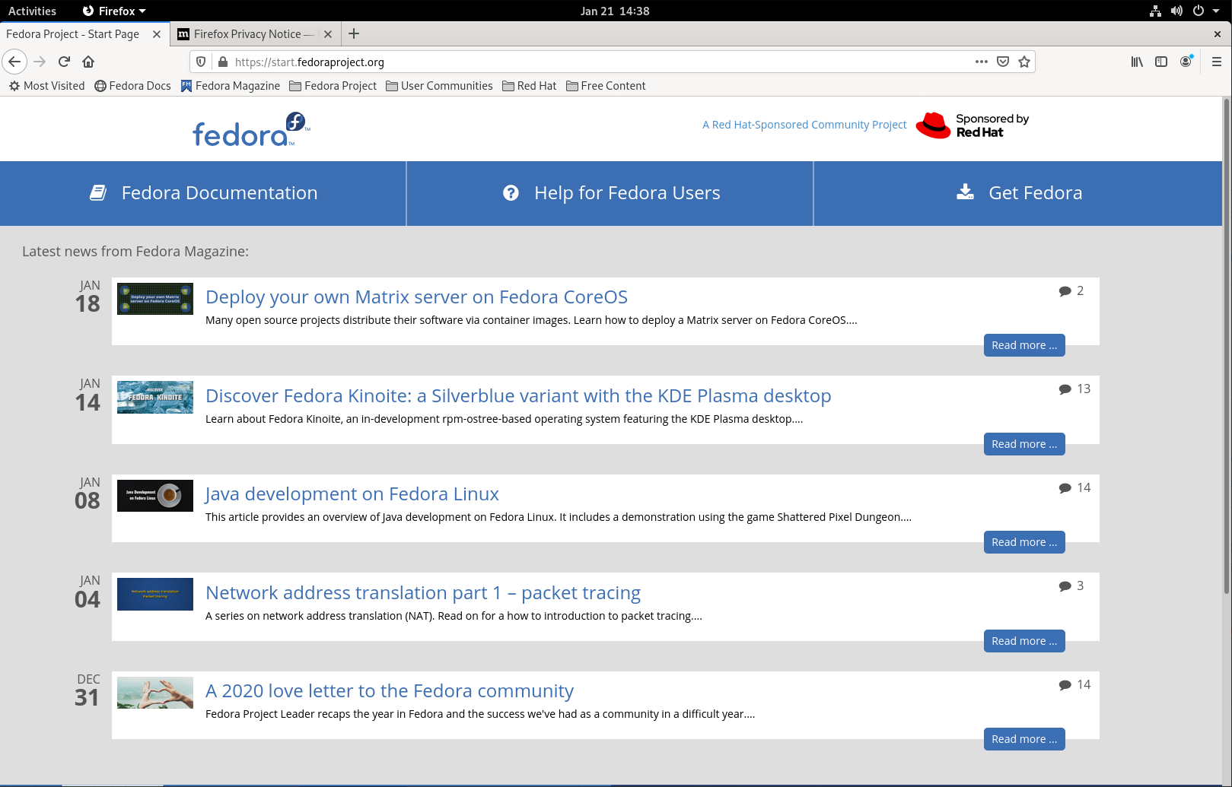Image resolution: width=1232 pixels, height=787 pixels.
Task: Open page actions three-dot menu
Action: tap(982, 62)
